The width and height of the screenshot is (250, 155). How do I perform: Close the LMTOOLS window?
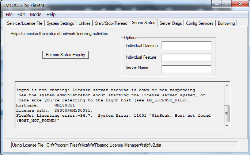pos(240,4)
